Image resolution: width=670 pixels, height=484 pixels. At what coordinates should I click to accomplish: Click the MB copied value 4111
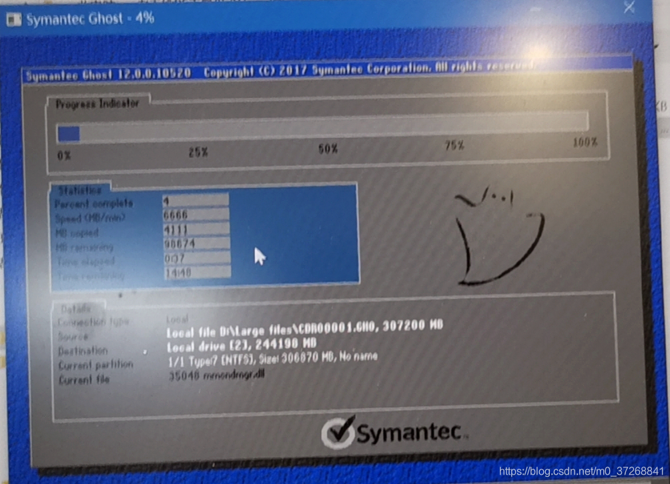(x=197, y=229)
